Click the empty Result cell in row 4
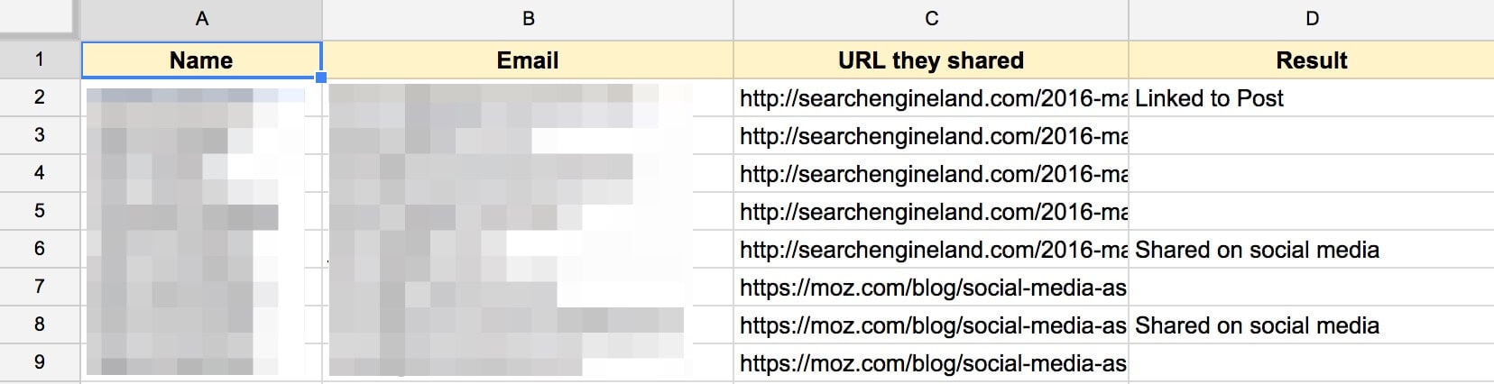This screenshot has height=384, width=1494. (x=1311, y=174)
